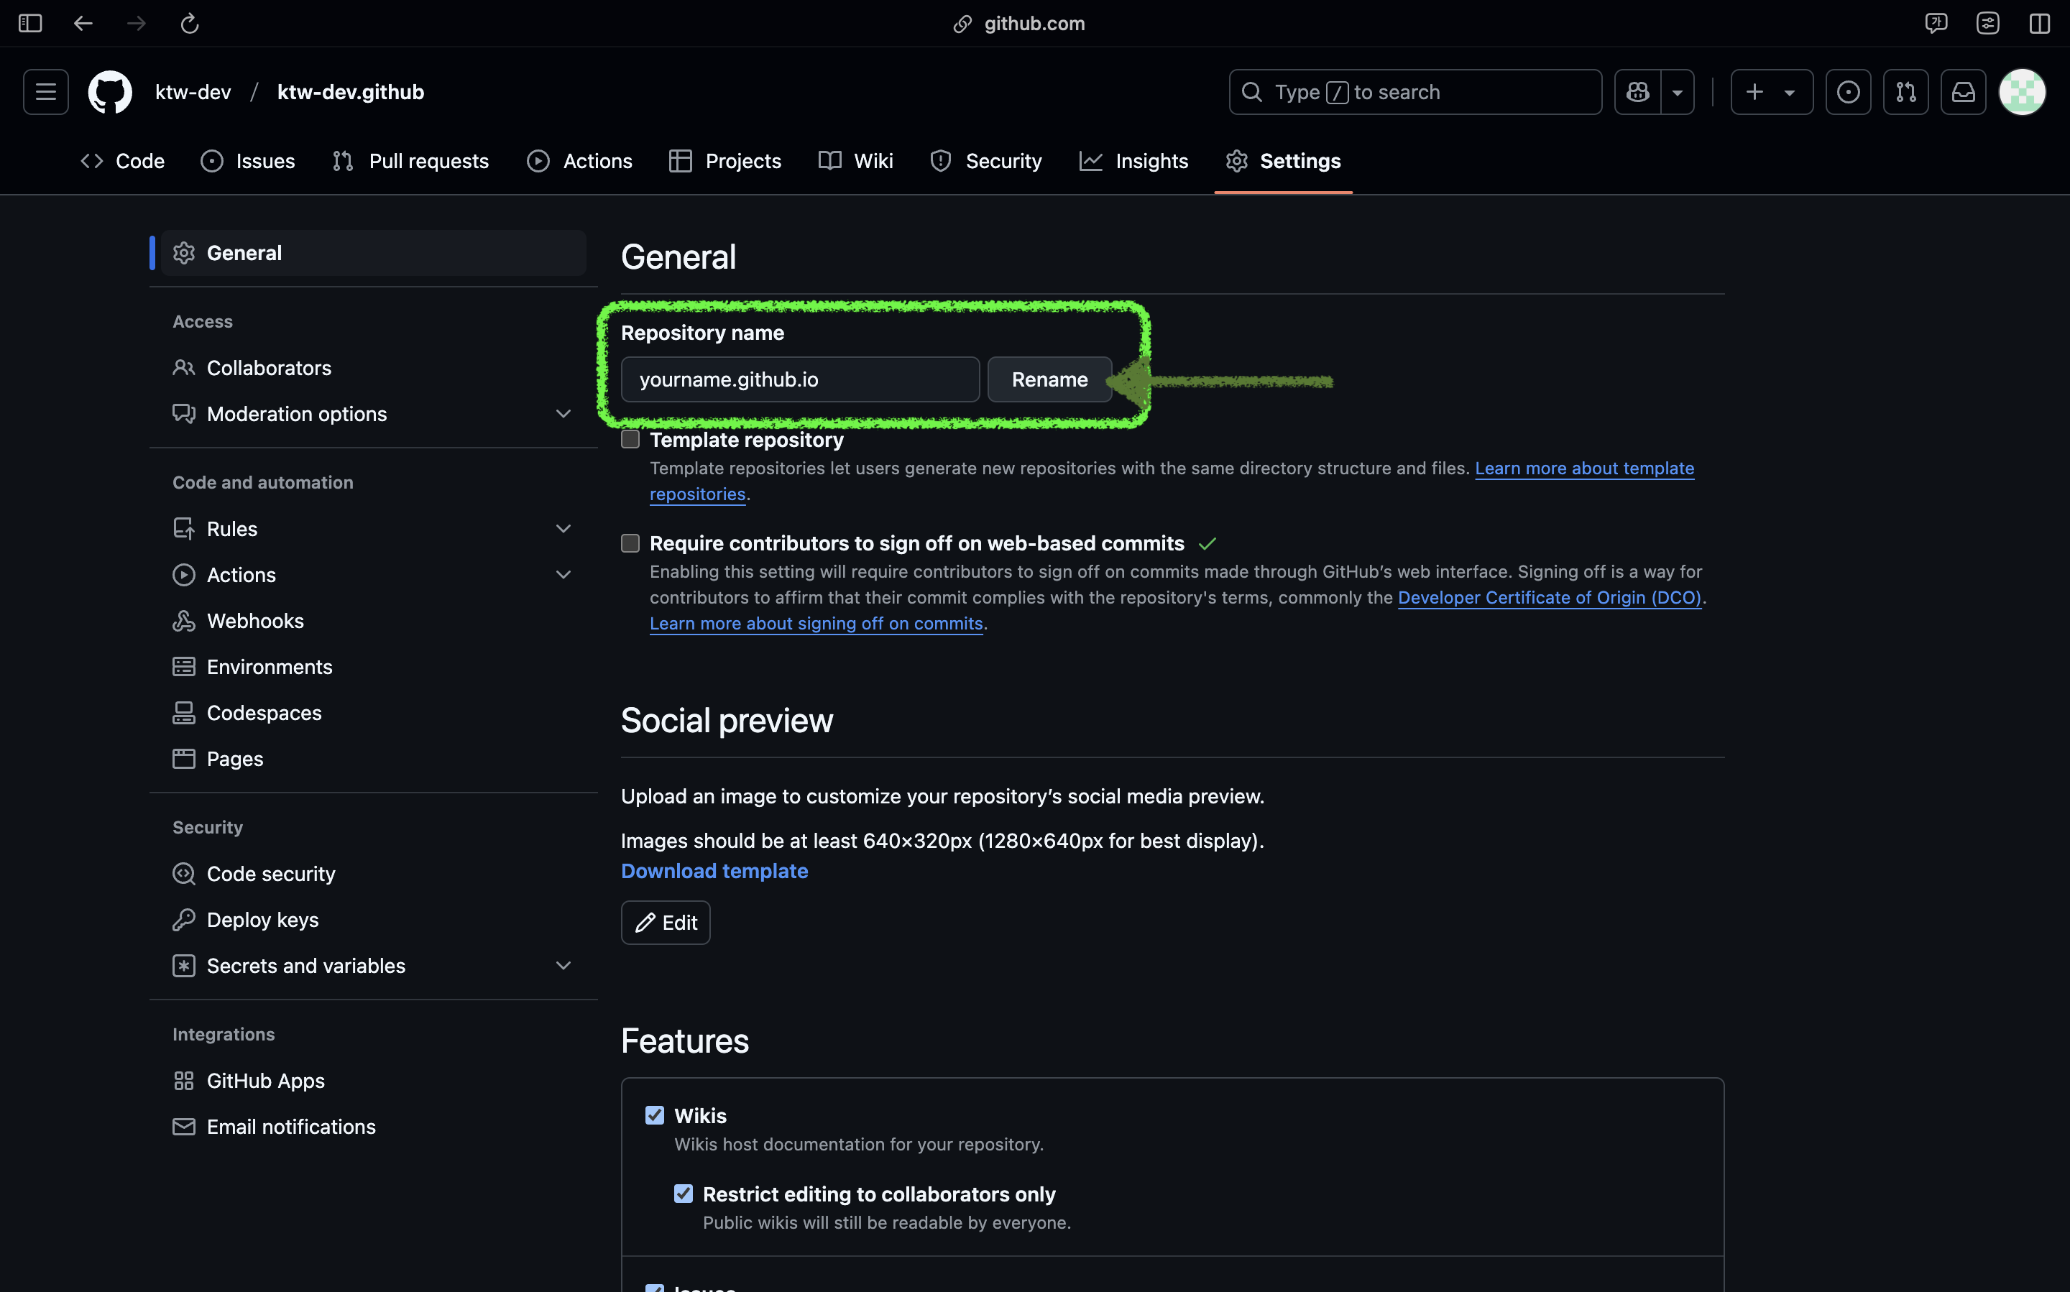The width and height of the screenshot is (2070, 1292).
Task: Enable the Template repository checkbox
Action: [x=630, y=439]
